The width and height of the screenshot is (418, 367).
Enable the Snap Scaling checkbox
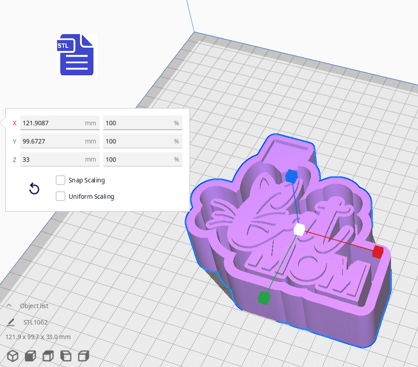(61, 180)
